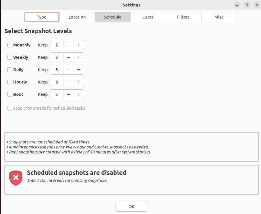
Task: Open the Location tab
Action: (x=77, y=17)
